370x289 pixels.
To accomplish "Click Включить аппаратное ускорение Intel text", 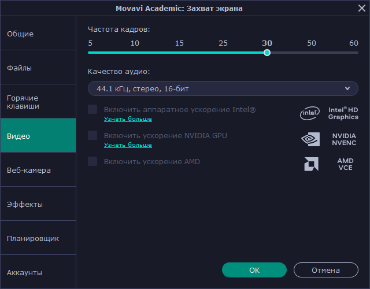I will [180, 110].
